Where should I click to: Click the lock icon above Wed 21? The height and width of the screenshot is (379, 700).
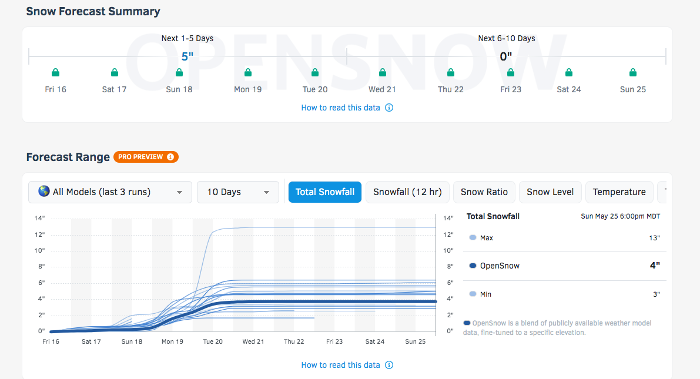[x=382, y=72]
